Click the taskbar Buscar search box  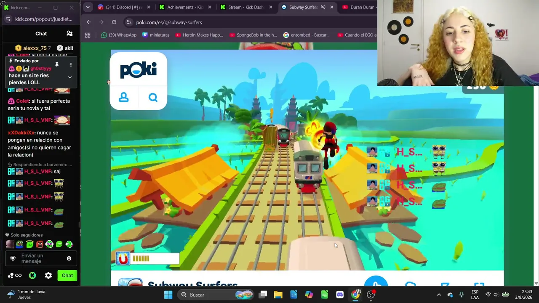pos(216,295)
